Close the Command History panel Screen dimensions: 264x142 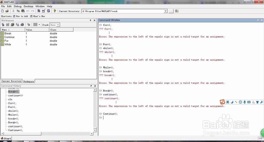95,86
